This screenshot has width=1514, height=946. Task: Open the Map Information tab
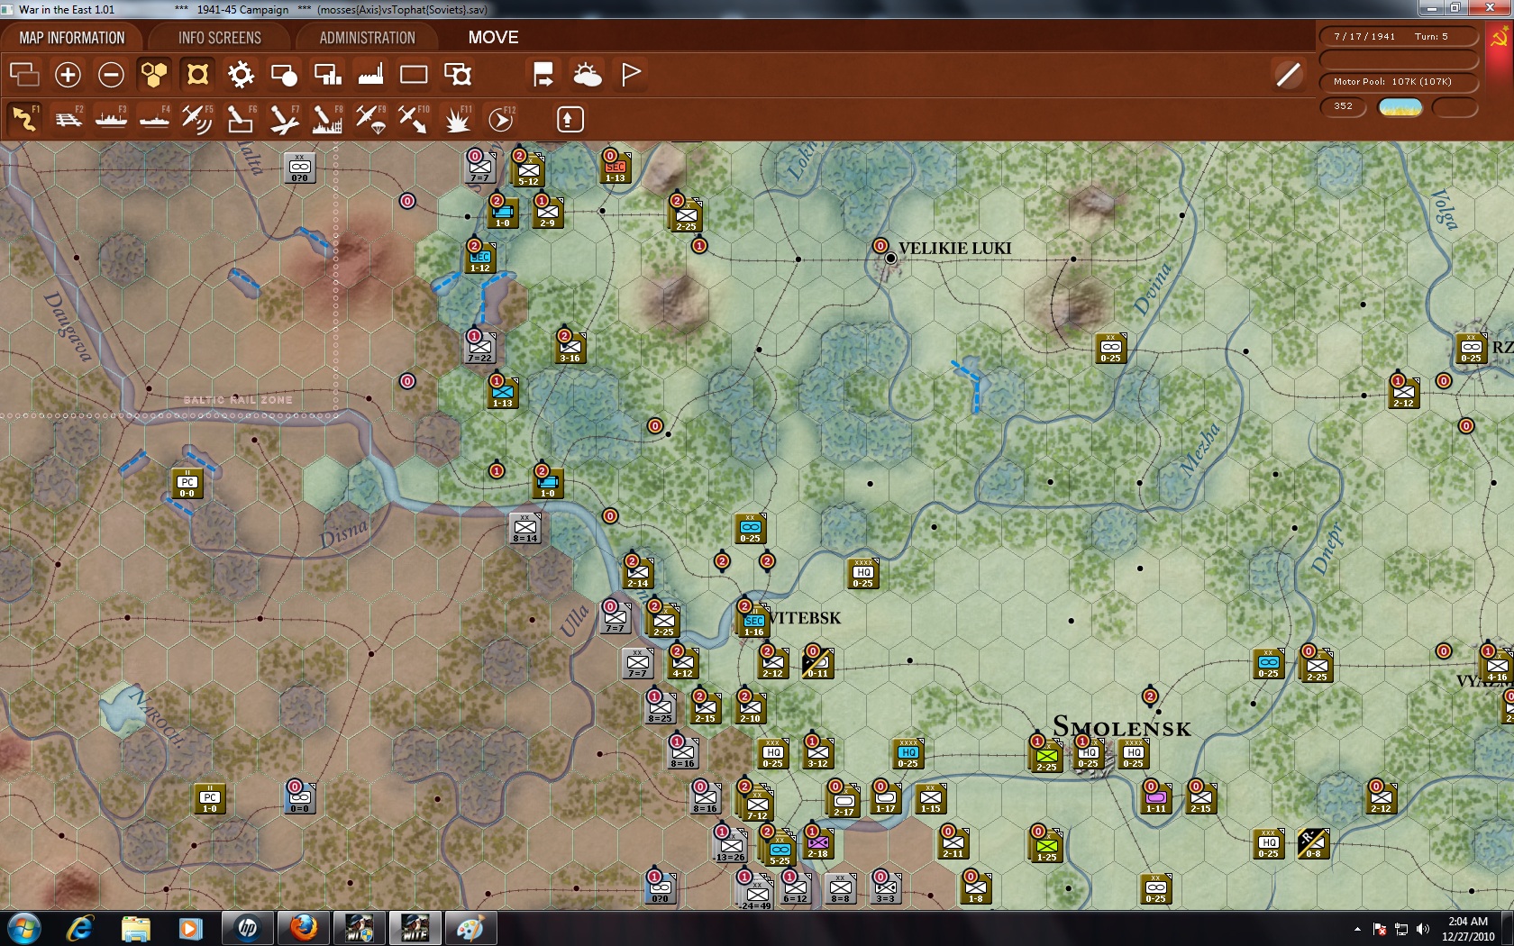tap(72, 38)
